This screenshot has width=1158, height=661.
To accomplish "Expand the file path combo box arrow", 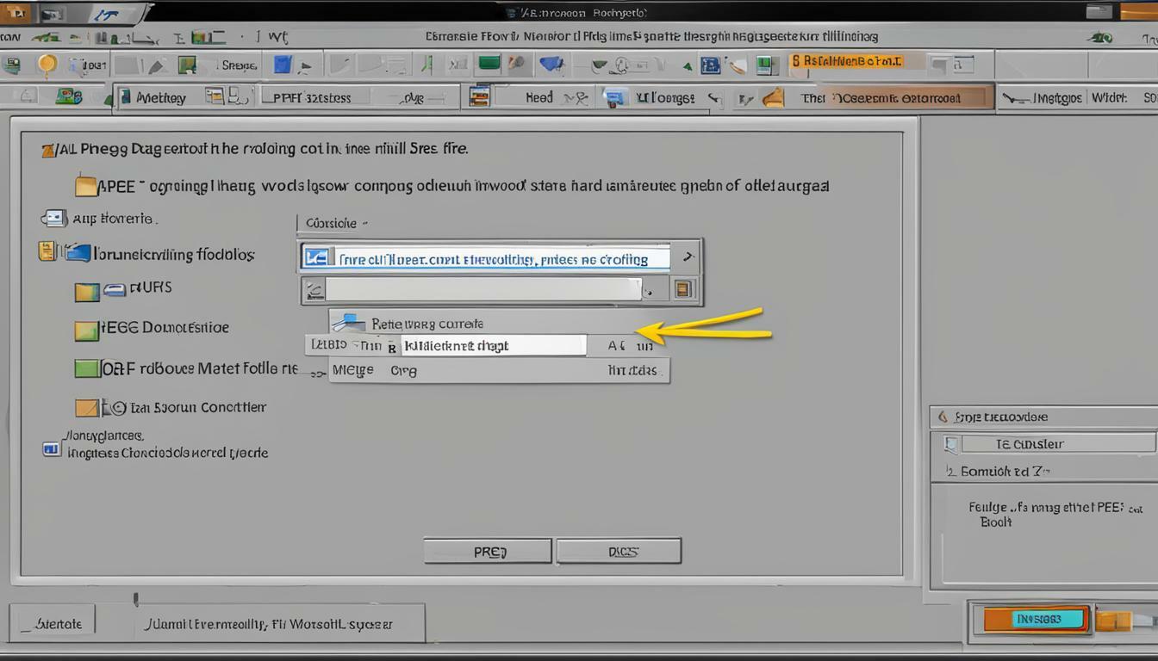I will click(x=688, y=256).
